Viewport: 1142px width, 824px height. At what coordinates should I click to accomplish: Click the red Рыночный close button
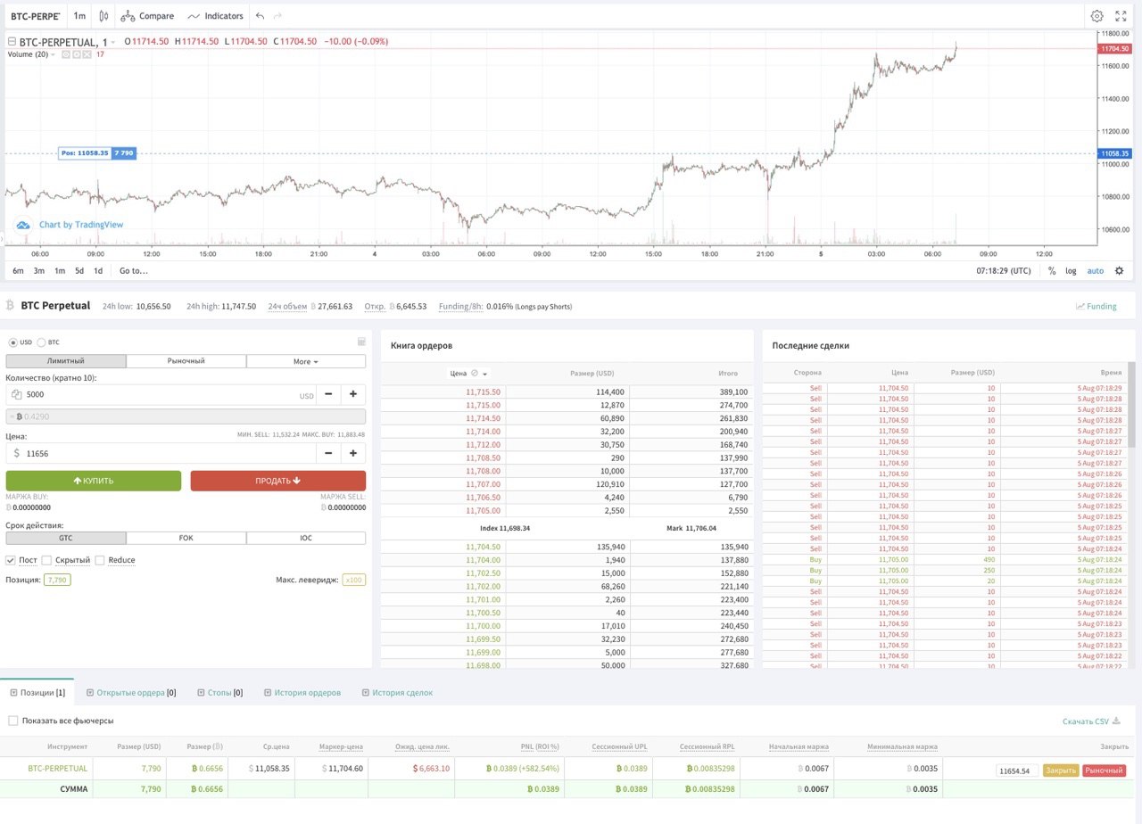(x=1105, y=770)
